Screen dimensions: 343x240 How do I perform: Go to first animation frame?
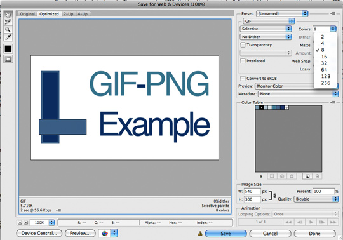pyautogui.click(x=288, y=222)
